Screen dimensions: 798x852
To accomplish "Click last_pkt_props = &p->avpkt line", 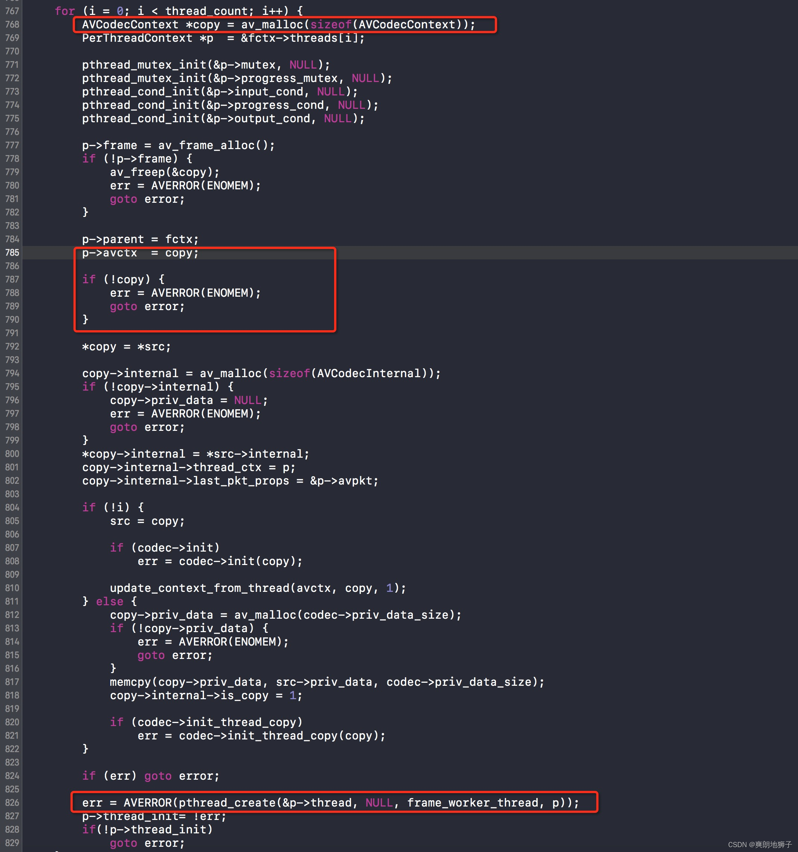I will point(230,480).
